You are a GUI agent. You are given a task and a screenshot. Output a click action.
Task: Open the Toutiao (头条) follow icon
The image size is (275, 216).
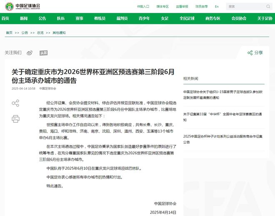tap(43, 53)
